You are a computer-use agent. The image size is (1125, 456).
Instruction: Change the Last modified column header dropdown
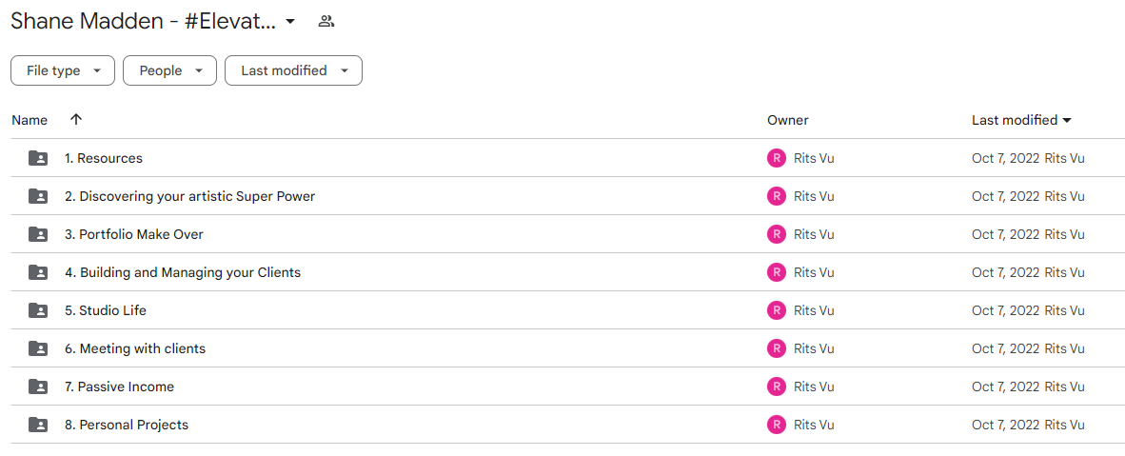coord(1021,120)
